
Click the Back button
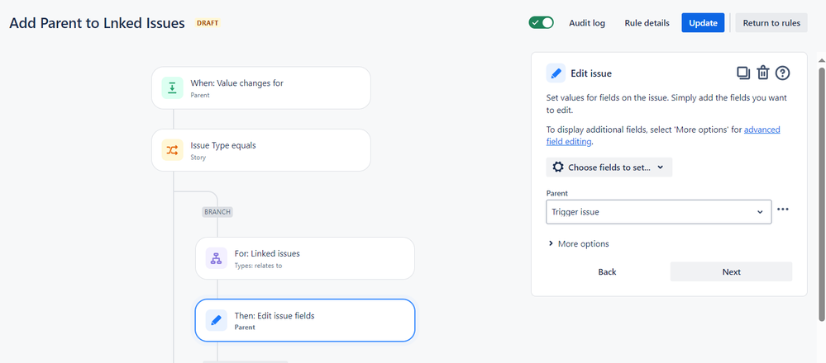(x=607, y=271)
